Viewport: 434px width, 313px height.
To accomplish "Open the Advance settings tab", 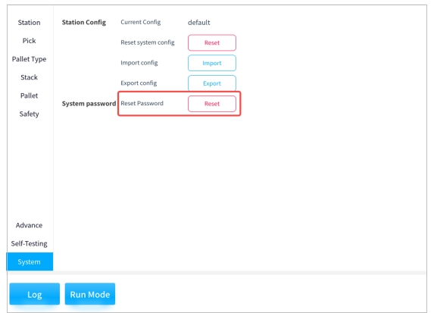I will pyautogui.click(x=29, y=225).
